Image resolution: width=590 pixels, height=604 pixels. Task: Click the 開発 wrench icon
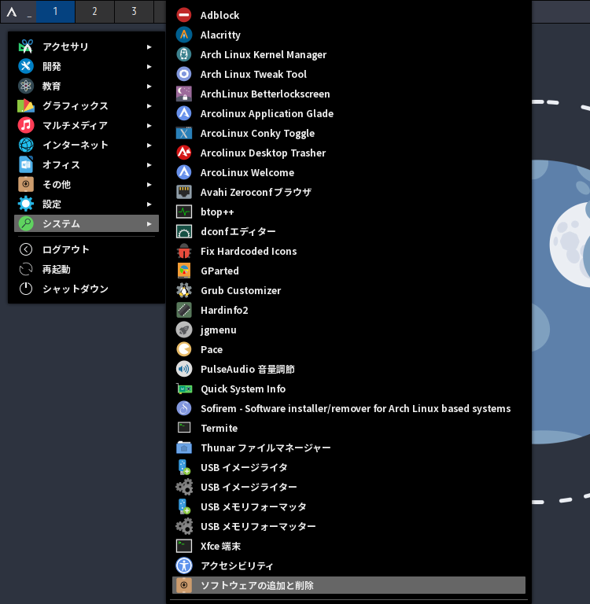tap(26, 66)
